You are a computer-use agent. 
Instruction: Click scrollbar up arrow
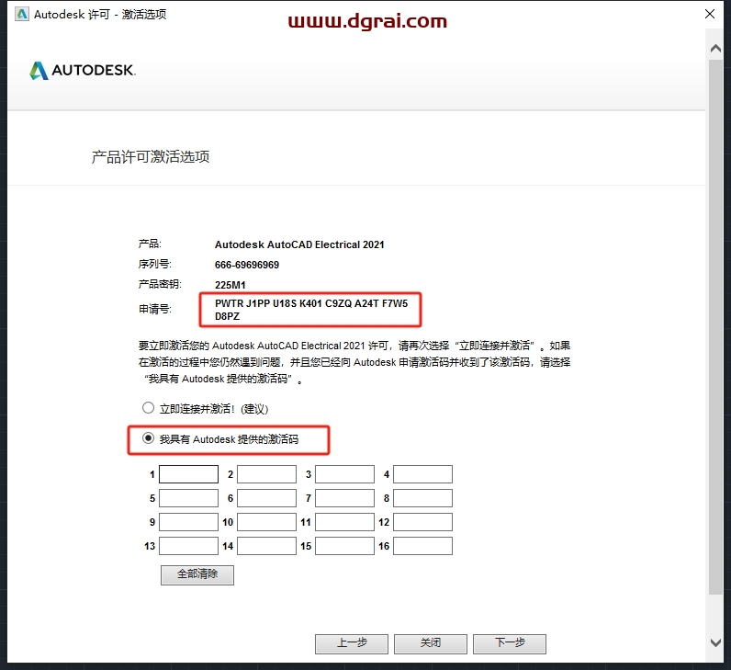(x=715, y=48)
